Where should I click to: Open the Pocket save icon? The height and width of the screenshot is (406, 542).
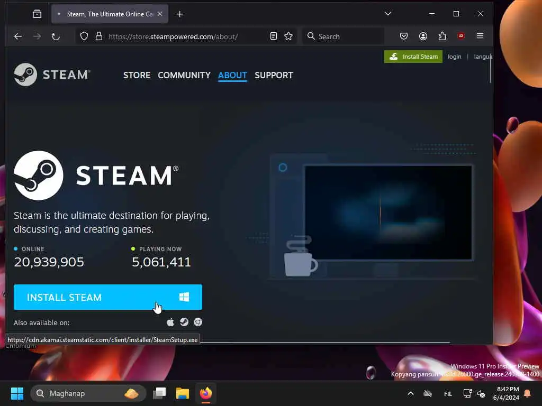pos(404,36)
